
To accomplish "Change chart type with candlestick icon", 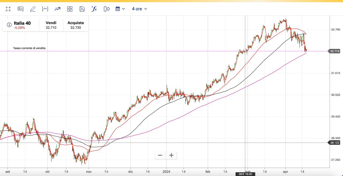I will tap(107, 9).
